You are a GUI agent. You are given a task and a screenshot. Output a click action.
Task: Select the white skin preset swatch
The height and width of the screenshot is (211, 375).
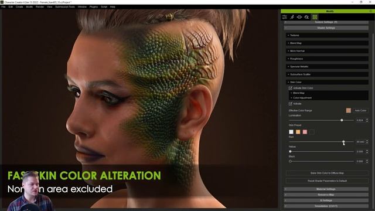point(291,132)
